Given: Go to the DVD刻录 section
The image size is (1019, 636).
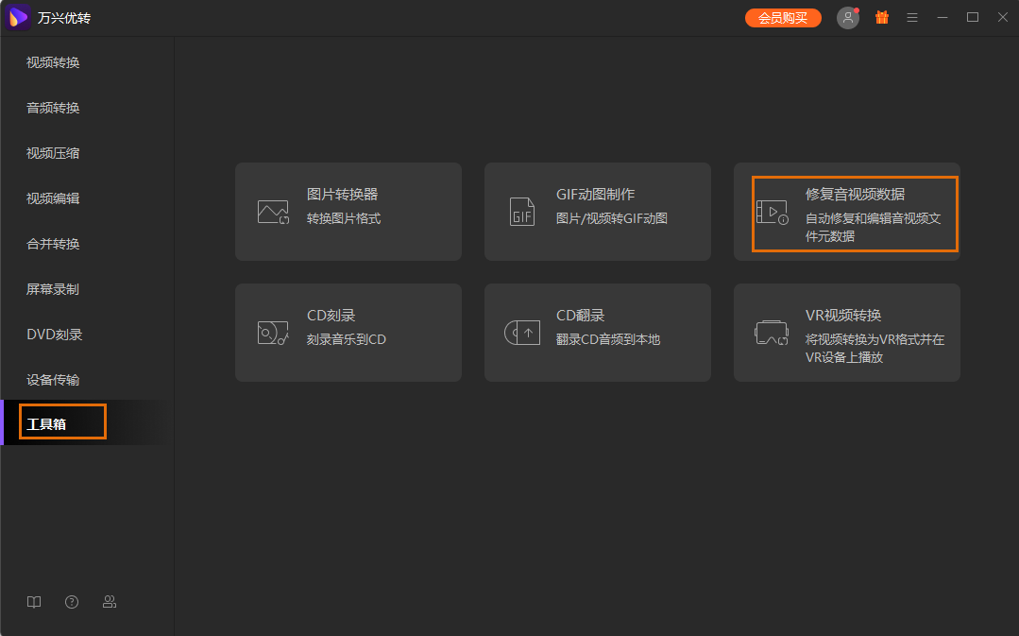Looking at the screenshot, I should (54, 334).
